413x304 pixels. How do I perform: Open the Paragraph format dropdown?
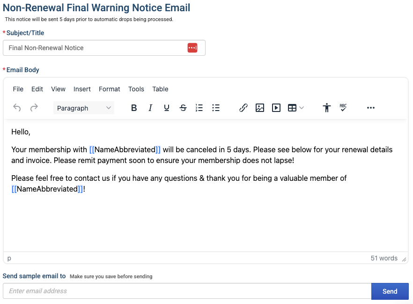coord(84,108)
